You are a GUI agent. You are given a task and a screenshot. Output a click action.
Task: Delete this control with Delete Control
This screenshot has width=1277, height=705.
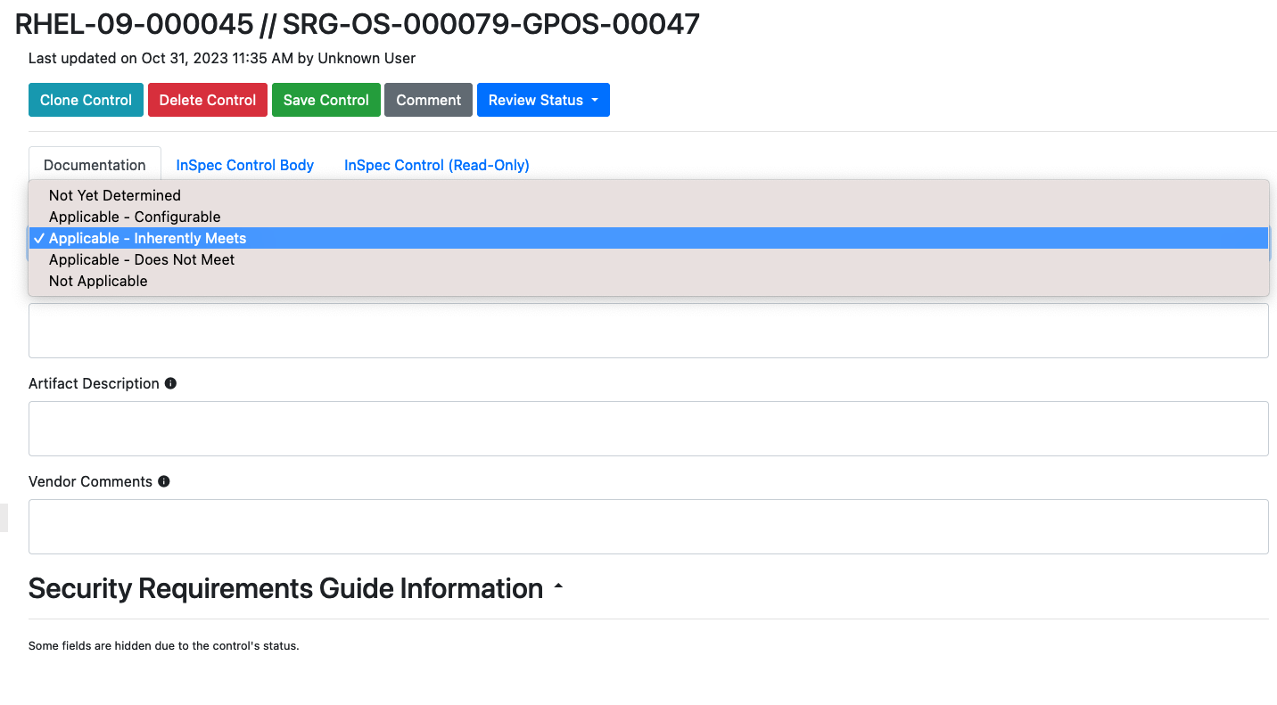point(208,100)
